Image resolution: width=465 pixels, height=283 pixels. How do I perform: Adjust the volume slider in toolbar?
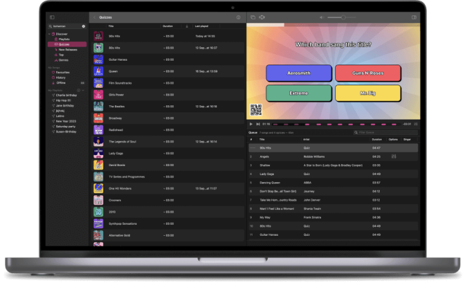pos(344,17)
